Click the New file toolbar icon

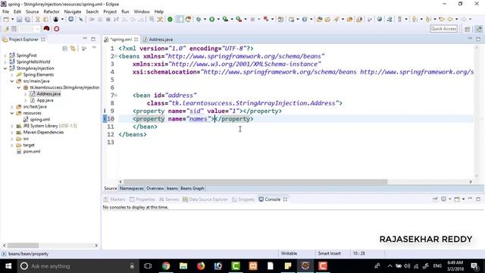coord(6,20)
